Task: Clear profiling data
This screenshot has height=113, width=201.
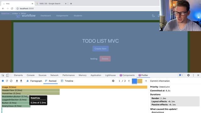Action: pyautogui.click(x=11, y=81)
